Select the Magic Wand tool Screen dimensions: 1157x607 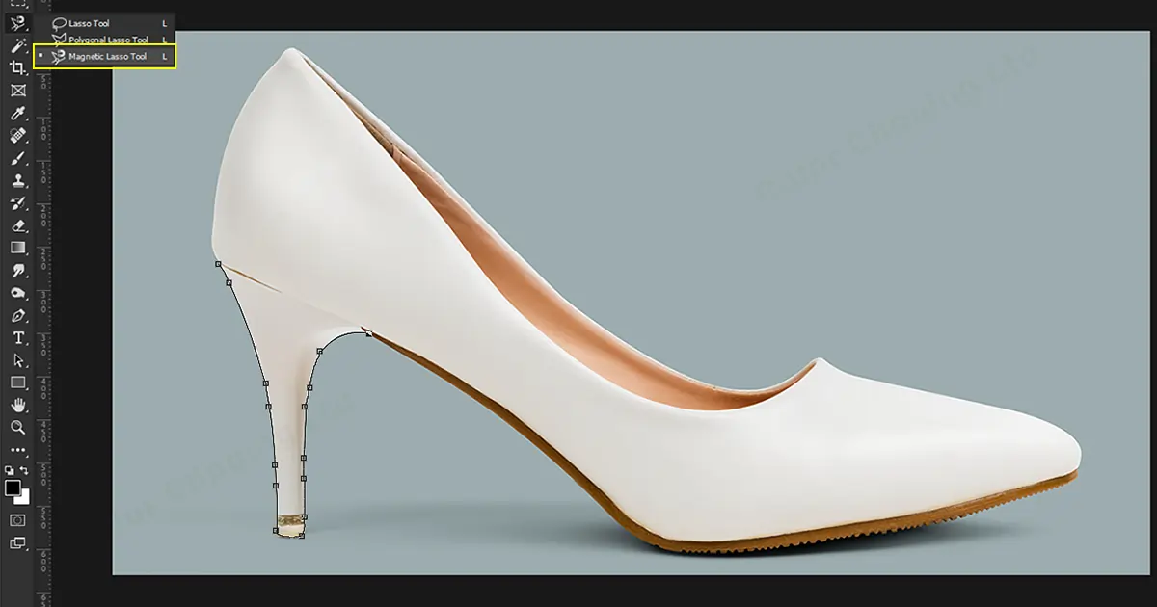pyautogui.click(x=17, y=45)
